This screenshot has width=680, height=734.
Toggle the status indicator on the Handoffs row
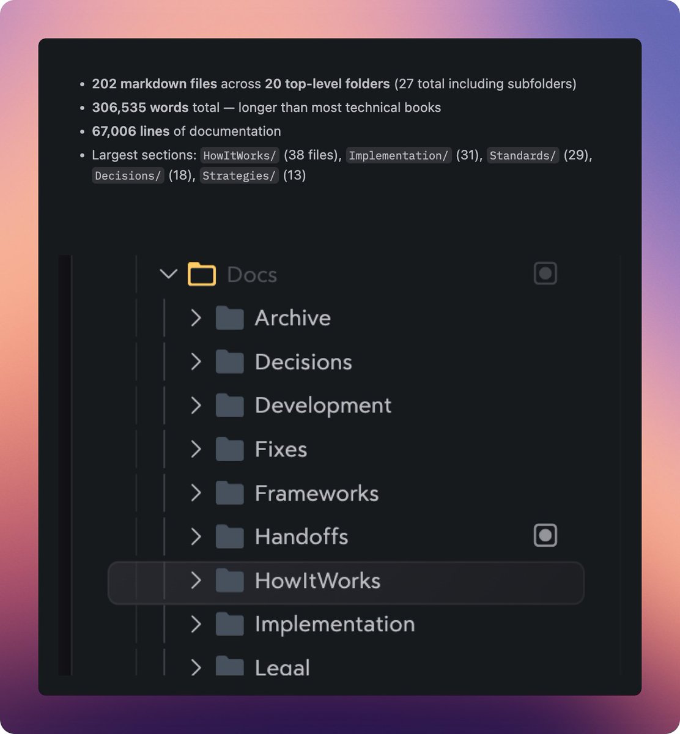click(544, 535)
